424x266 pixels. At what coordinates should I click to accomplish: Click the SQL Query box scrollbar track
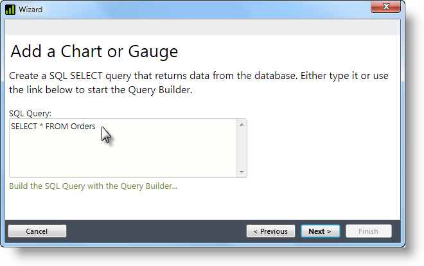pyautogui.click(x=242, y=148)
